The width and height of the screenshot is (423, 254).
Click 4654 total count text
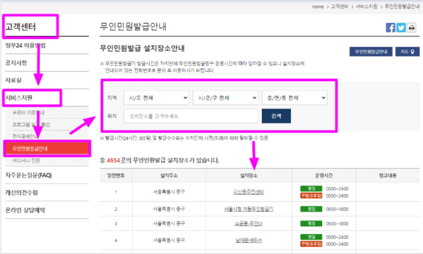(x=113, y=161)
